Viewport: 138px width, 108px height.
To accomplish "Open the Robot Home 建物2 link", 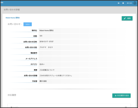I will tap(13, 18).
